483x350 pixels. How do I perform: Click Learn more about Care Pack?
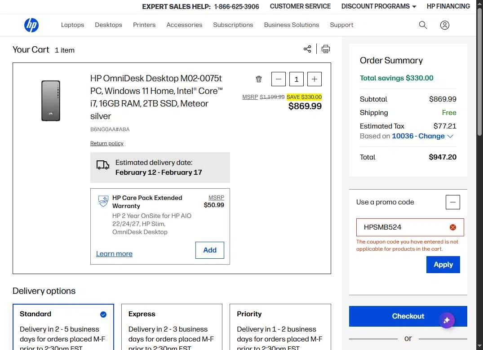(x=114, y=253)
